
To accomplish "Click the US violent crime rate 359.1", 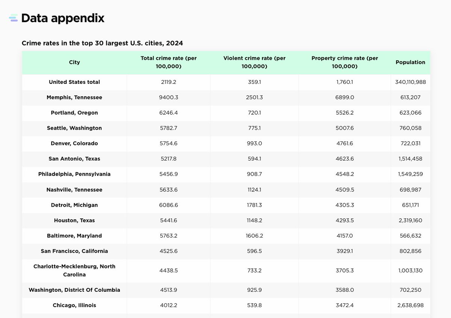I will [x=254, y=82].
